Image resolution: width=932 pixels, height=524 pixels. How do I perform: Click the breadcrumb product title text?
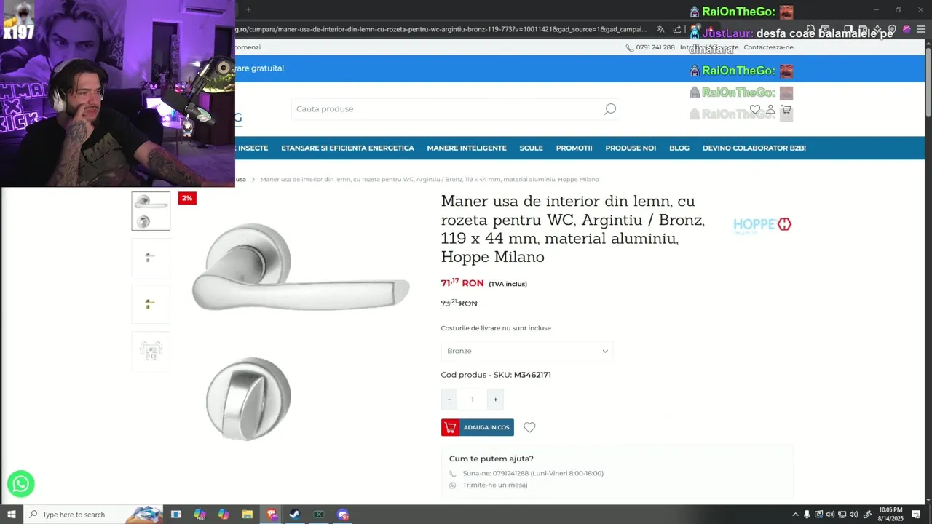(x=430, y=179)
